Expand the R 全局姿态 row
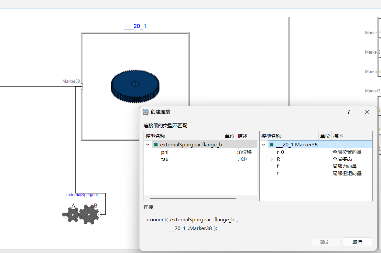381x253 pixels. pos(272,159)
